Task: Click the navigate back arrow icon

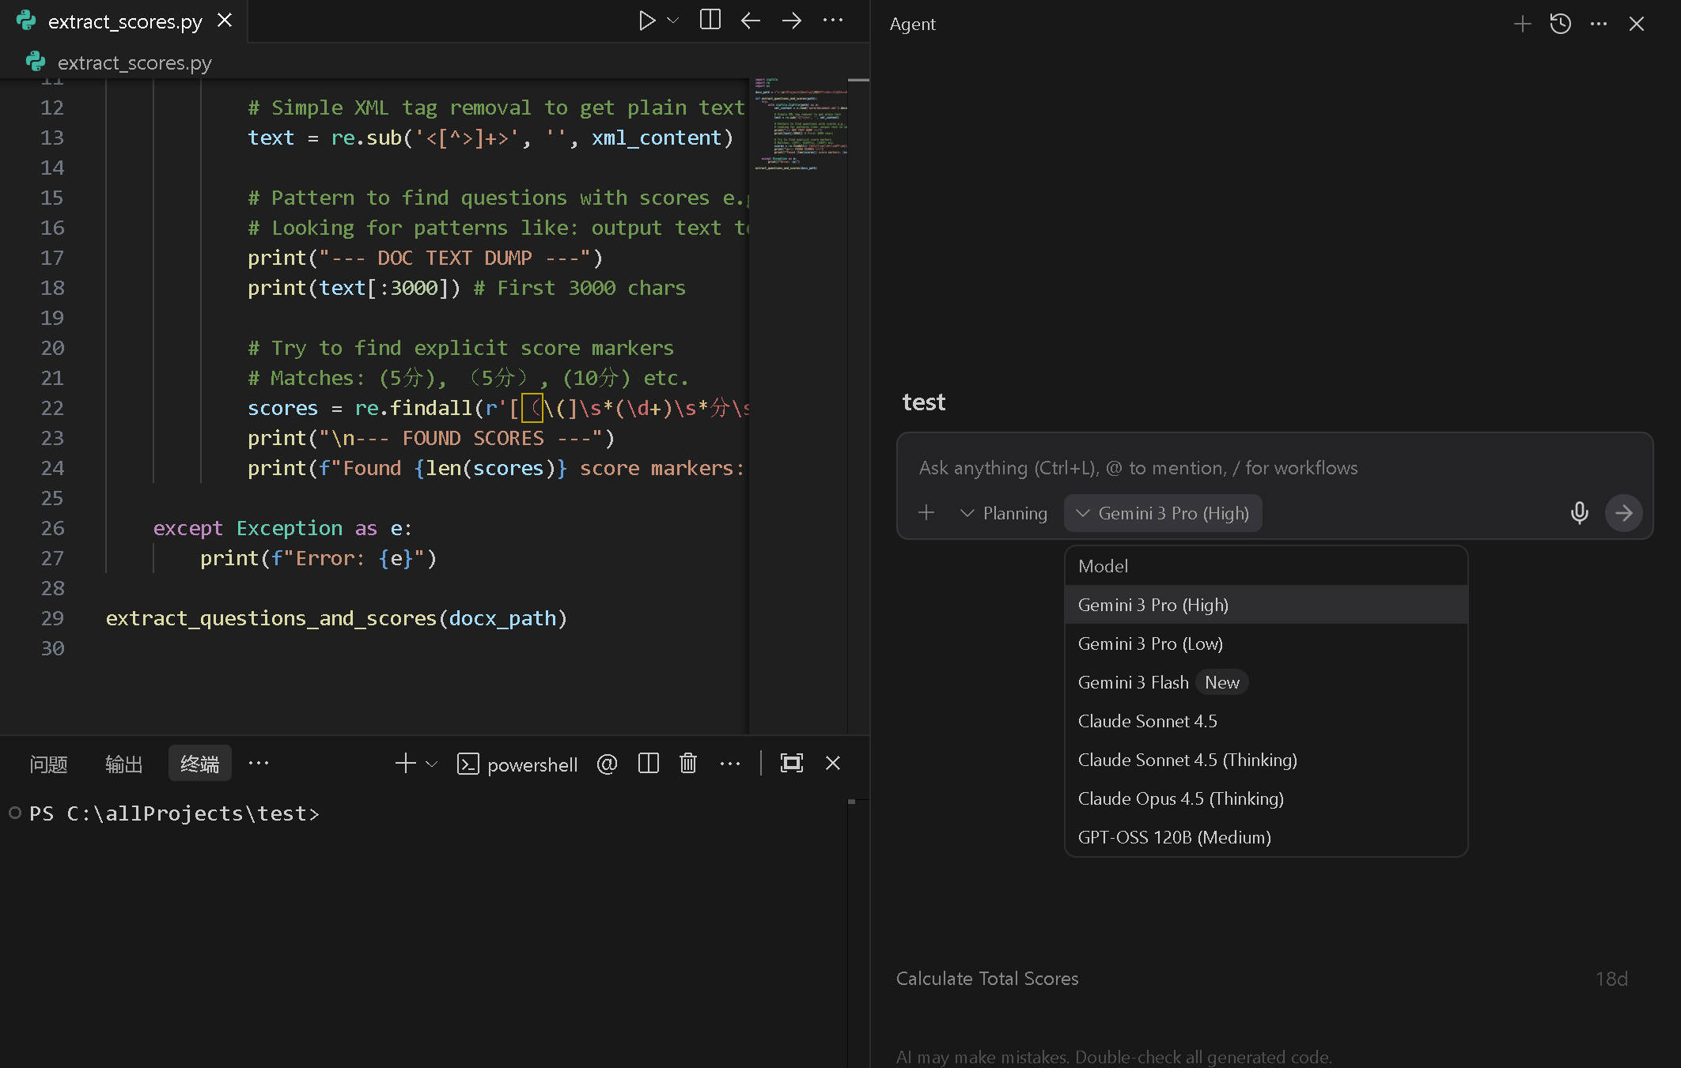Action: [x=750, y=21]
